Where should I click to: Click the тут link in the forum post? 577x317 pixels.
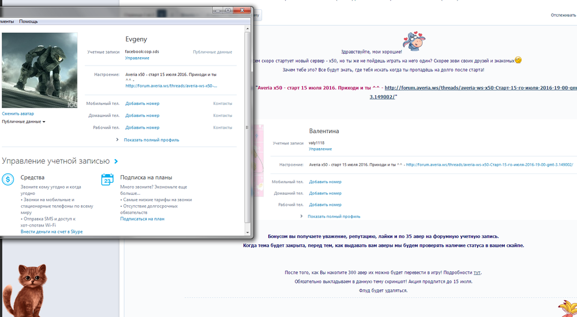click(477, 272)
